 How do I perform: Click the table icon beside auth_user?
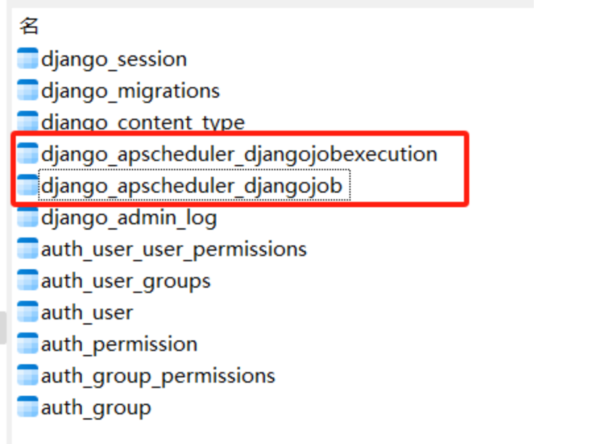click(27, 311)
